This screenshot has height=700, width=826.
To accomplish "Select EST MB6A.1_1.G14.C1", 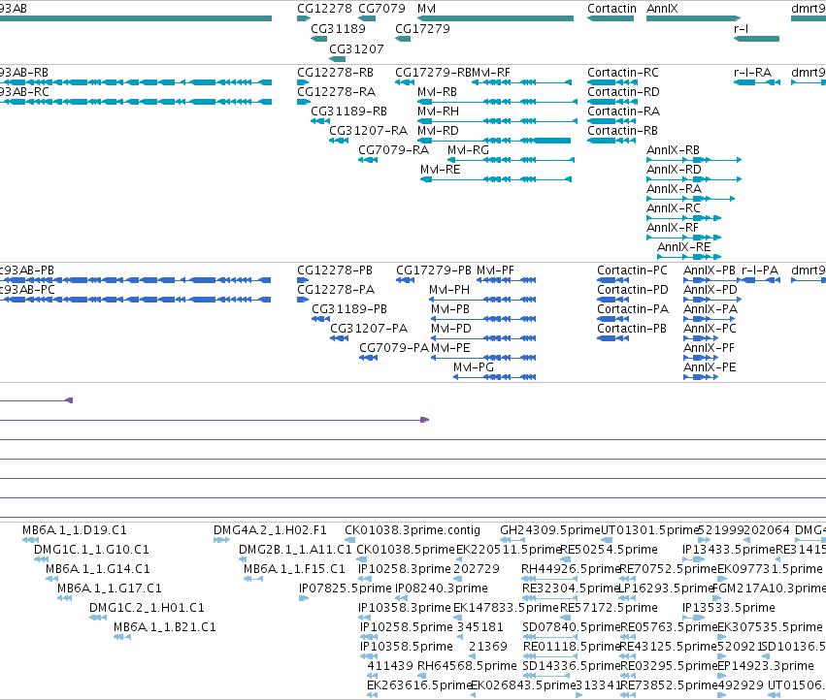I will [97, 569].
